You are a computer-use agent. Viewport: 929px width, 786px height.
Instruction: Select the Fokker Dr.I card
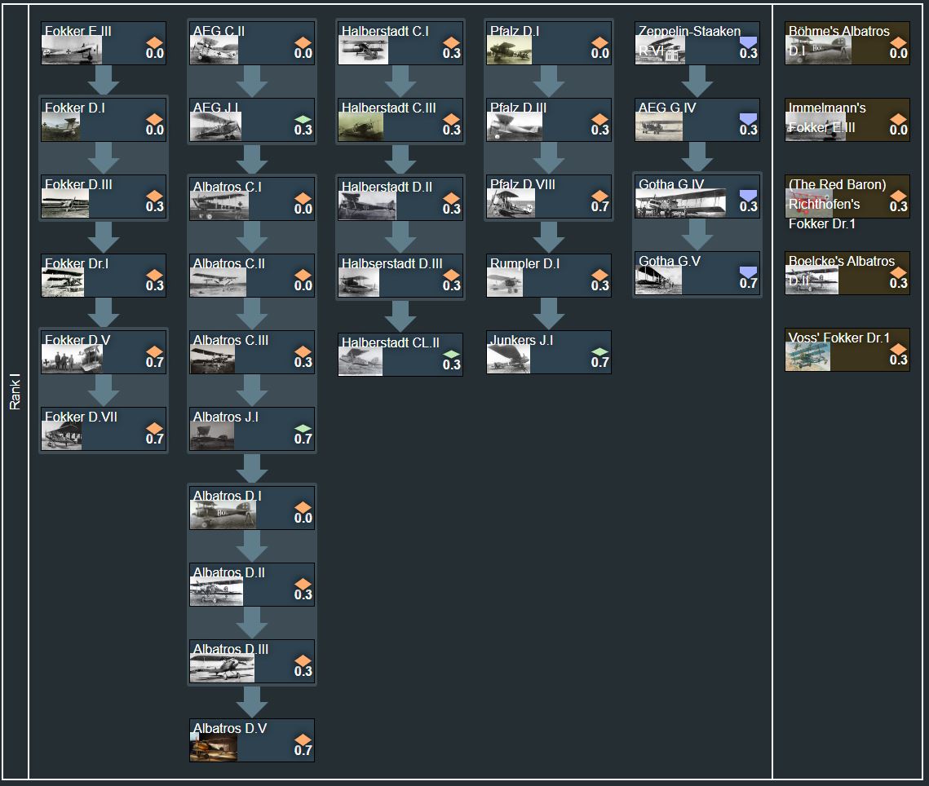pos(104,276)
